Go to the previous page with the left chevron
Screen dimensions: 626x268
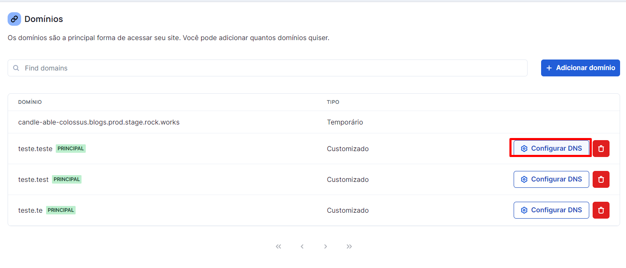[x=302, y=246]
